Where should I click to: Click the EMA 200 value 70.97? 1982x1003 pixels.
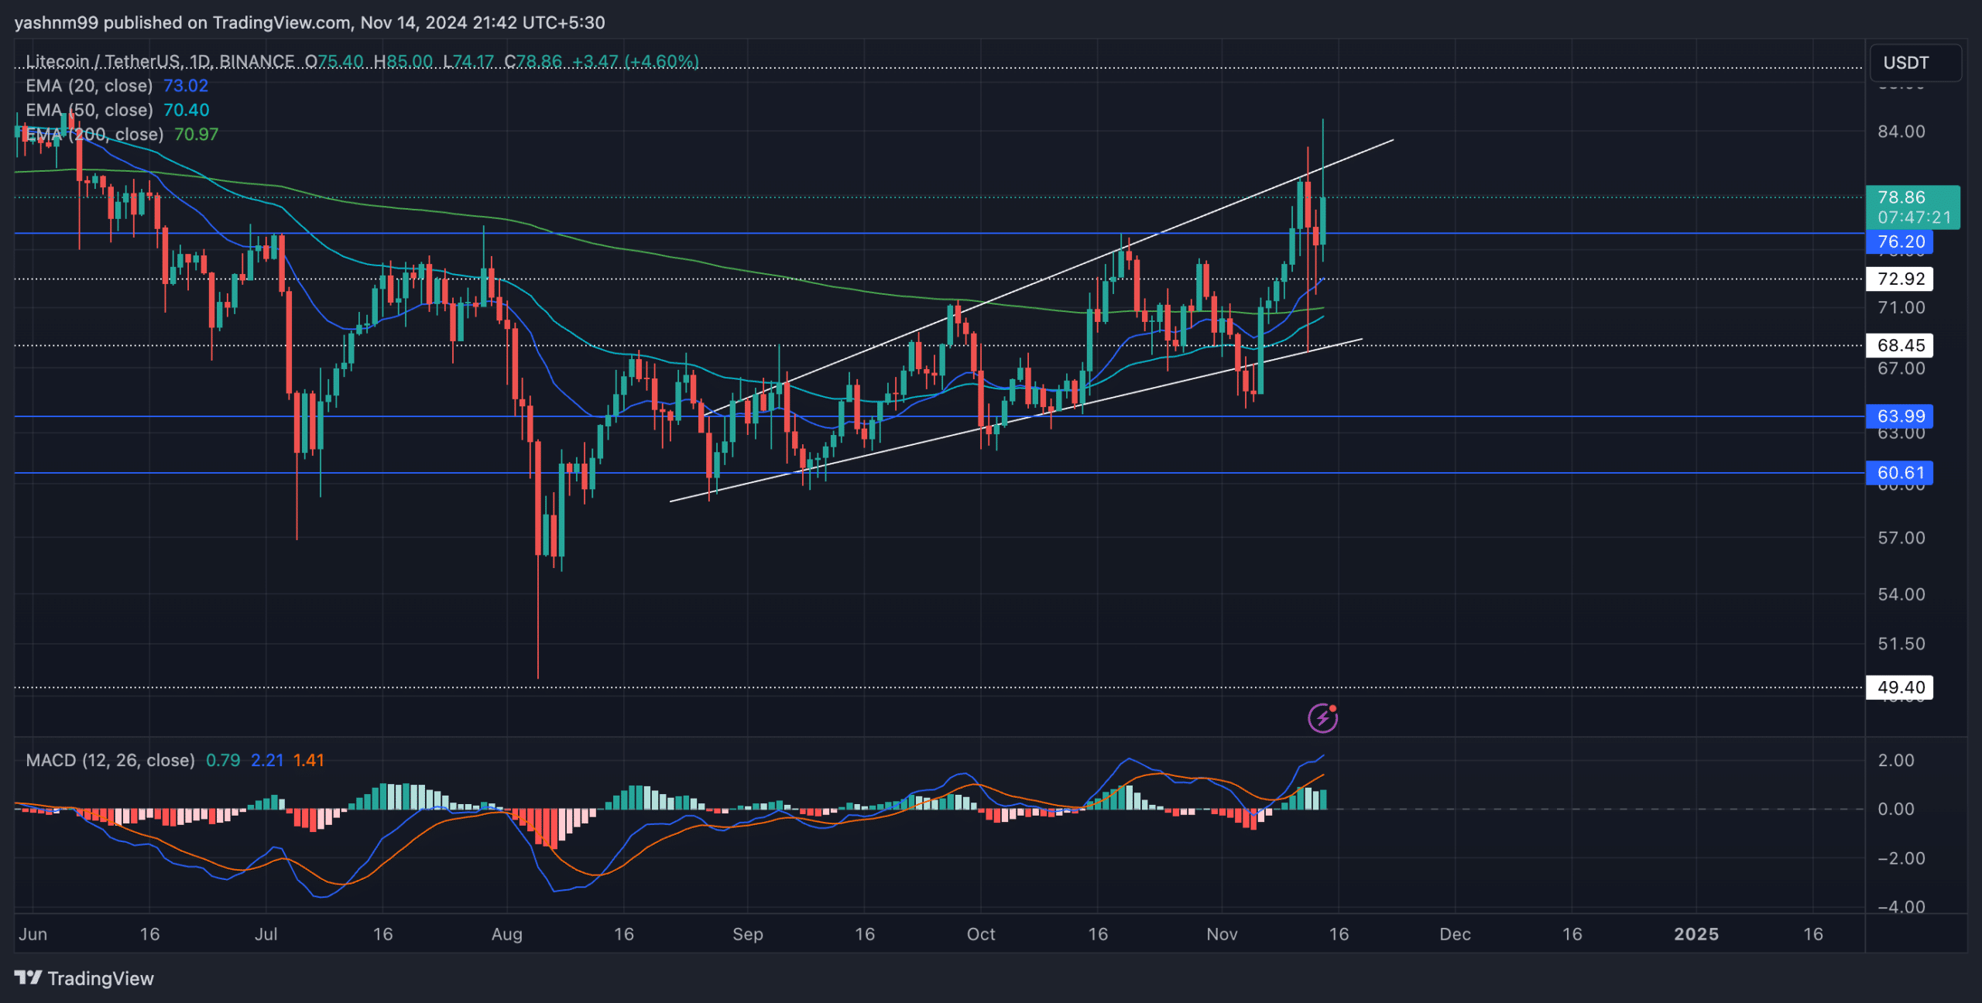coord(197,134)
